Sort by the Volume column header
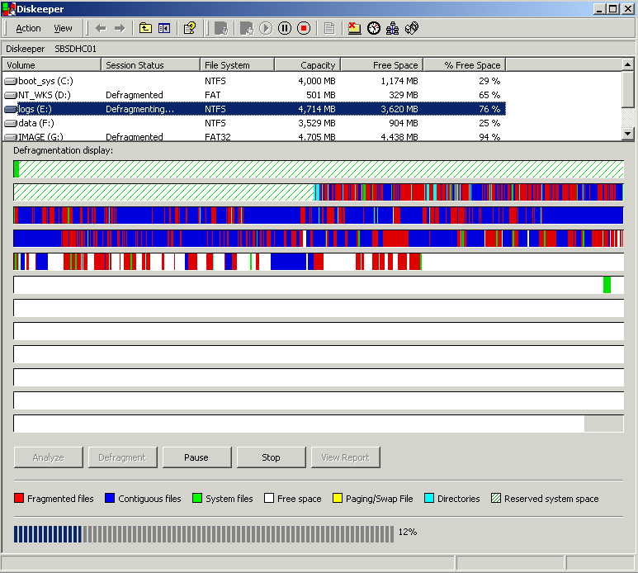The image size is (638, 573). (52, 65)
